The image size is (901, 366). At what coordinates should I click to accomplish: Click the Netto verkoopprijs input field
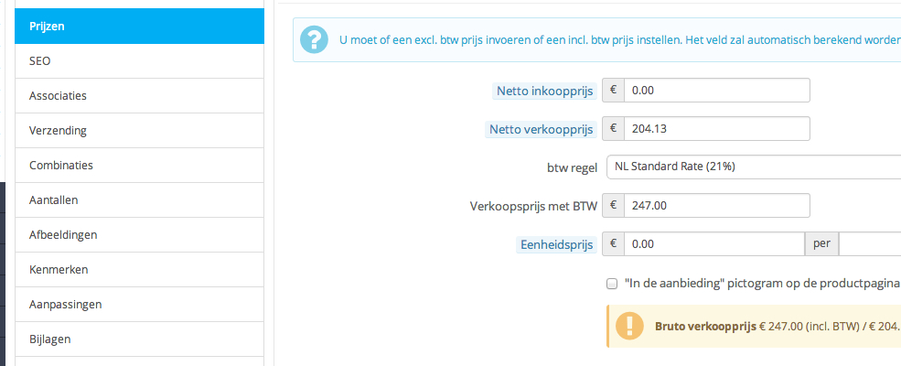717,129
